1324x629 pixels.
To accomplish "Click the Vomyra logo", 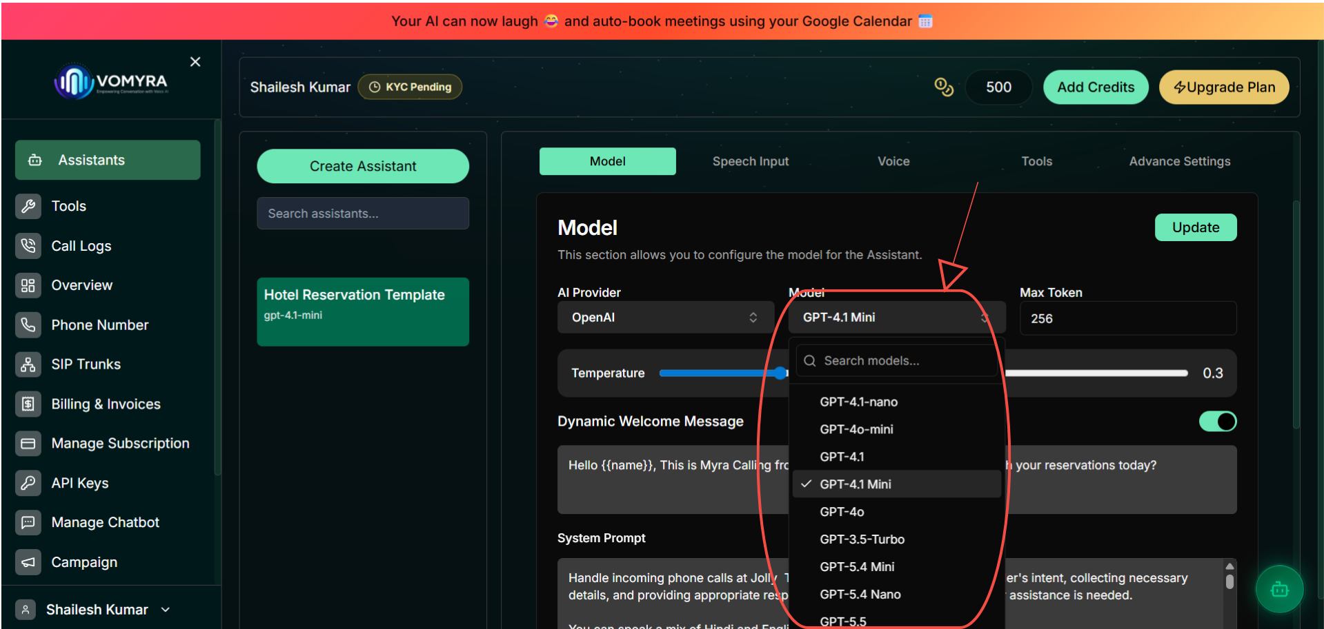I will pyautogui.click(x=111, y=82).
